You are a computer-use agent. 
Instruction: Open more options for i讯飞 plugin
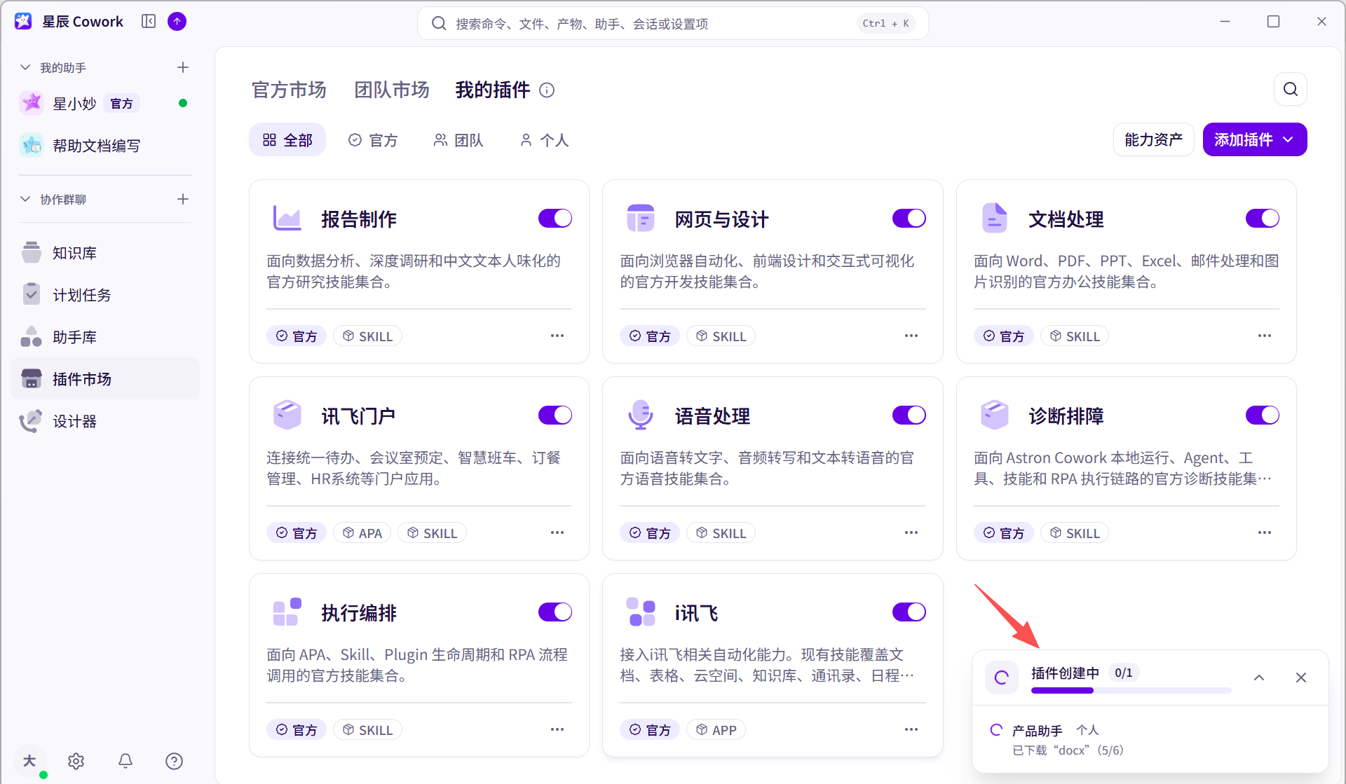pos(911,729)
